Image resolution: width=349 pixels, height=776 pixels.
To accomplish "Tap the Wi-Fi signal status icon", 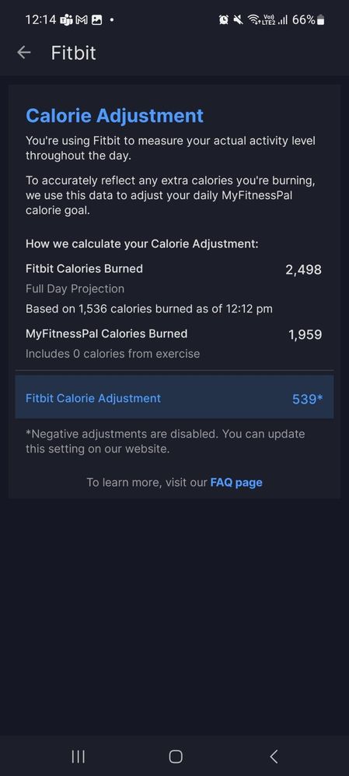I will (x=254, y=20).
